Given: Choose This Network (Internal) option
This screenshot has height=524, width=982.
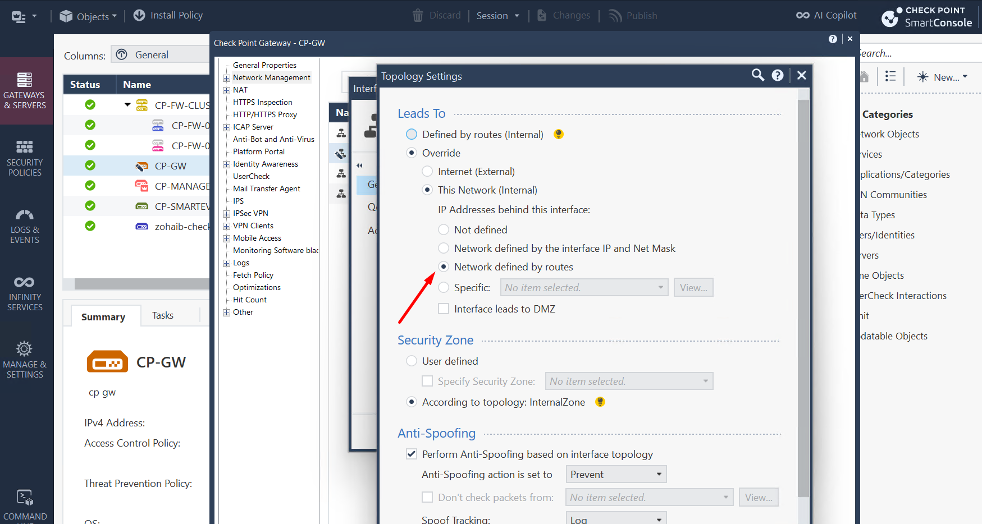Looking at the screenshot, I should [x=427, y=190].
